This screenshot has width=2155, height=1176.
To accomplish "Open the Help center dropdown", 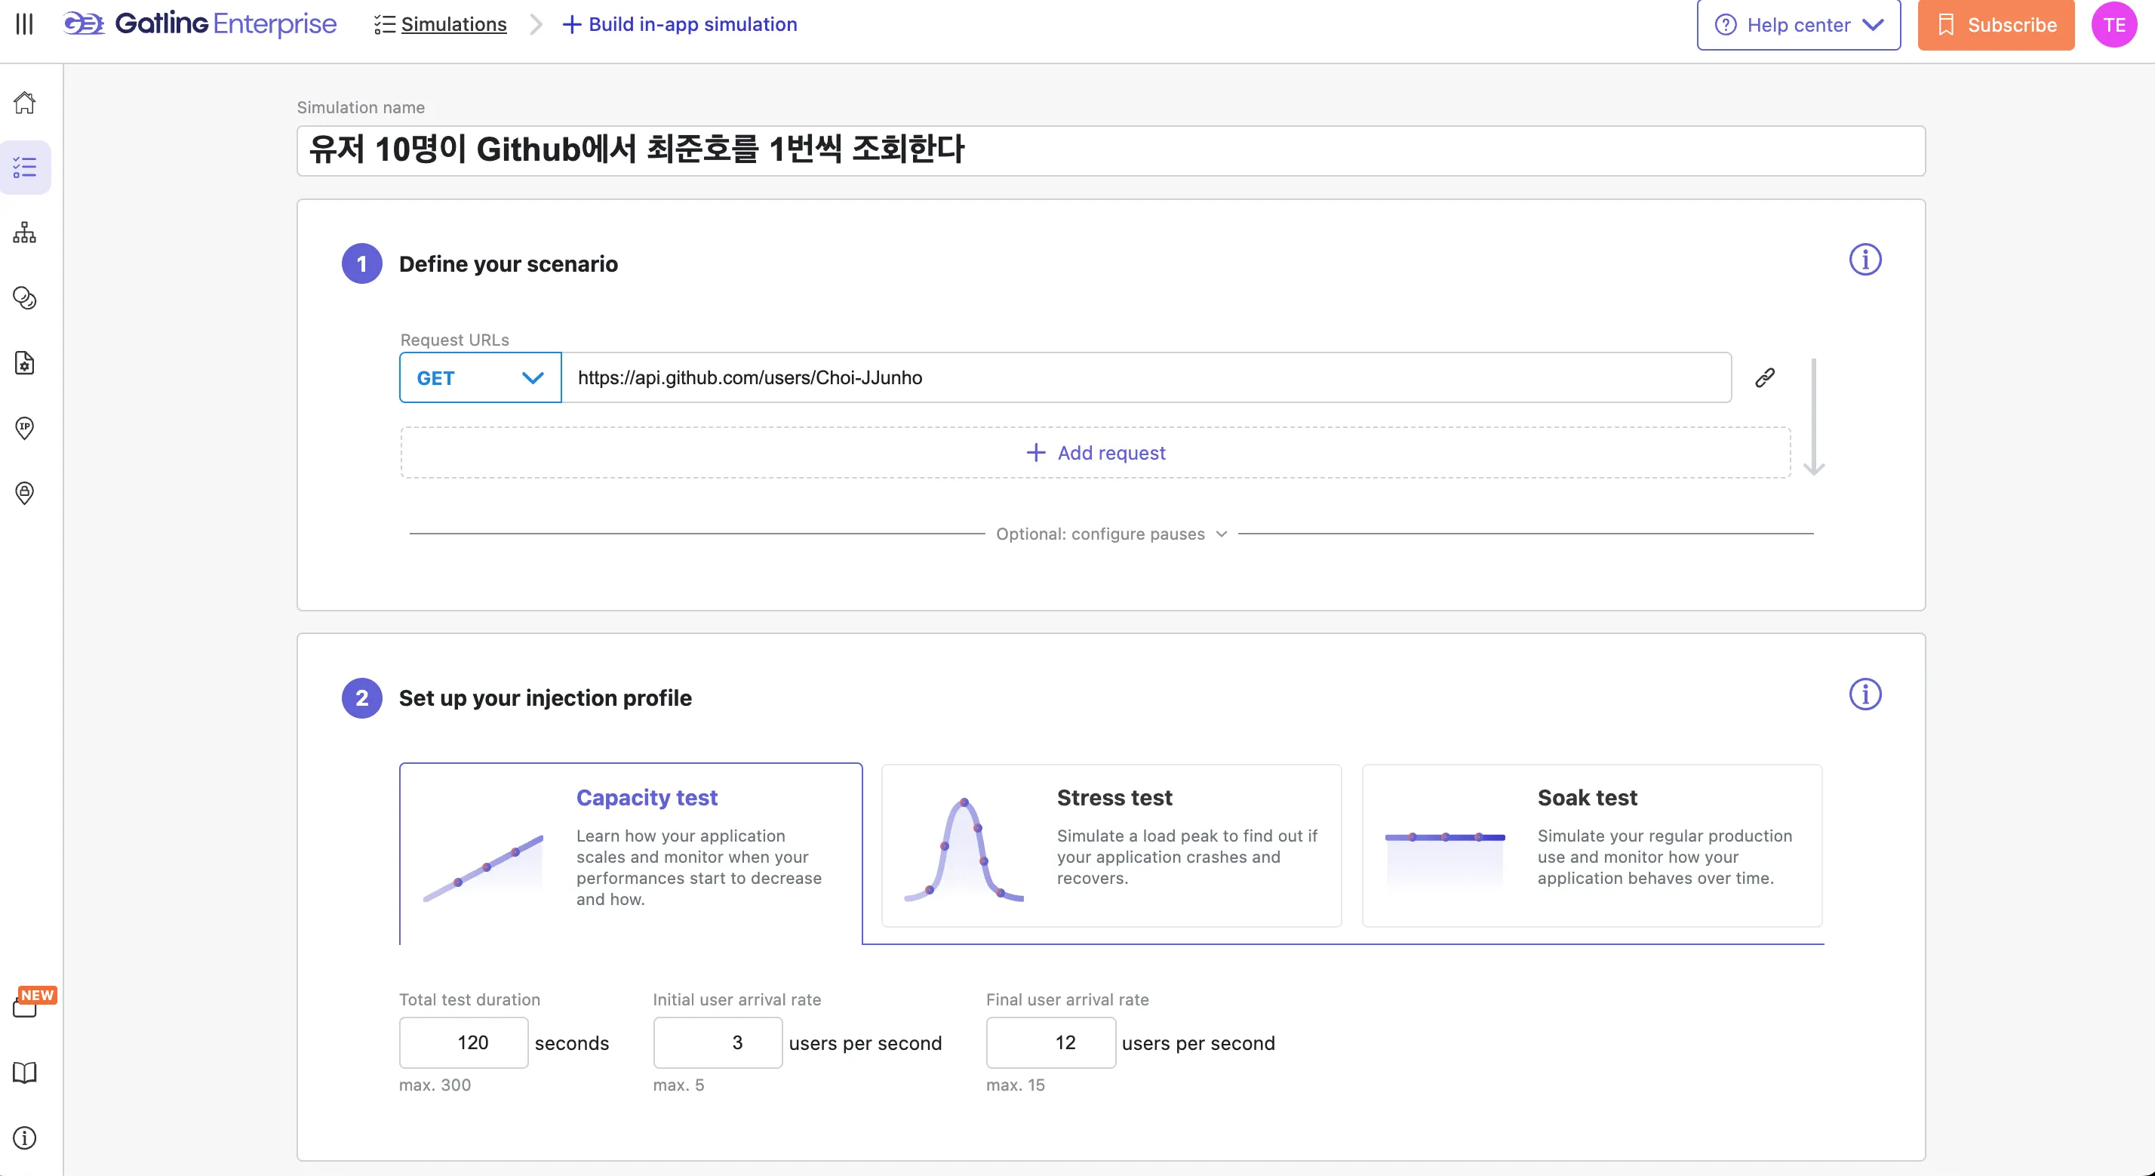I will [1798, 25].
